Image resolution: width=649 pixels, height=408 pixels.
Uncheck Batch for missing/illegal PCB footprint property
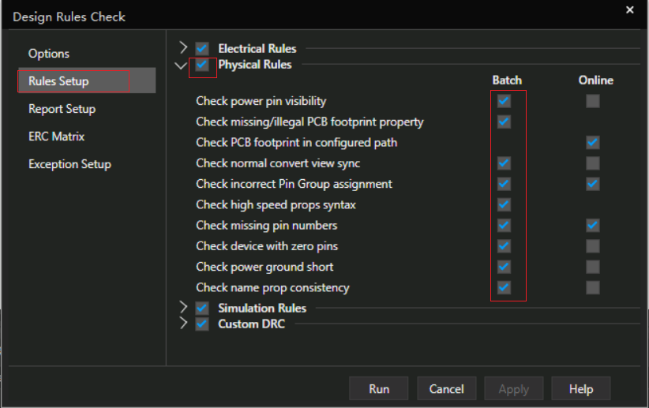coord(504,122)
